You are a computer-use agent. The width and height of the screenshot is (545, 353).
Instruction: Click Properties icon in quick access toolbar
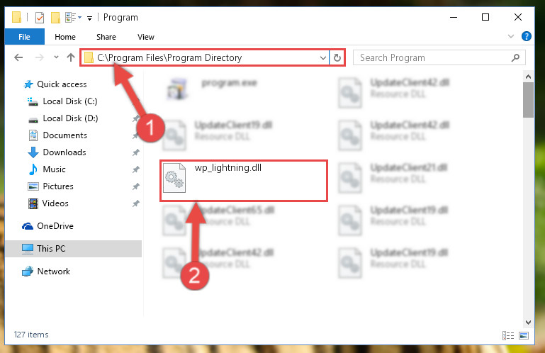coord(40,17)
